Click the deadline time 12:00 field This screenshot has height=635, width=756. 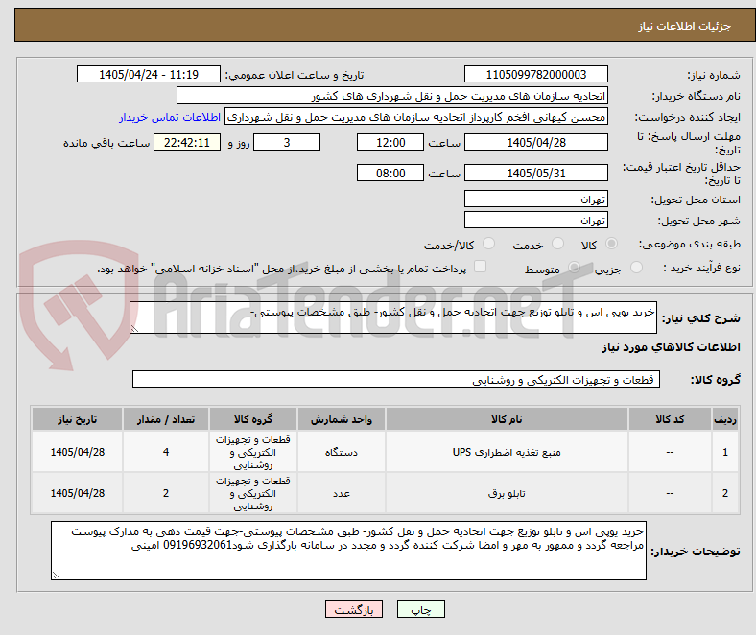click(390, 142)
